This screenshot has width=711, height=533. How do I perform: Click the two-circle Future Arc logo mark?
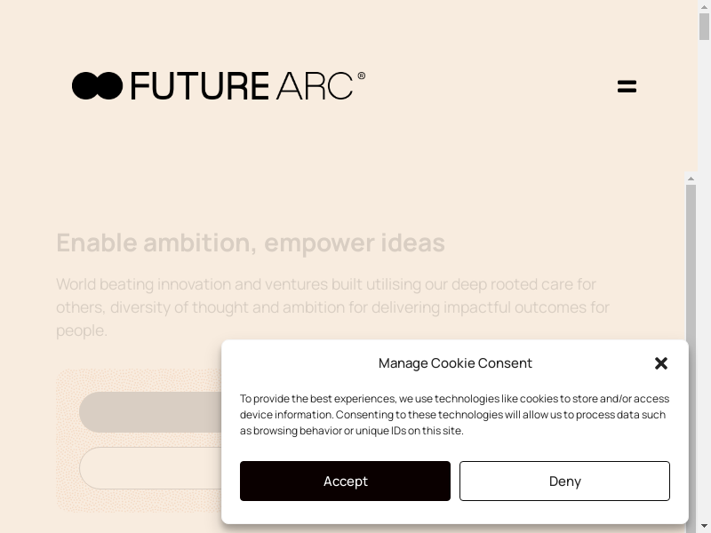pyautogui.click(x=97, y=86)
